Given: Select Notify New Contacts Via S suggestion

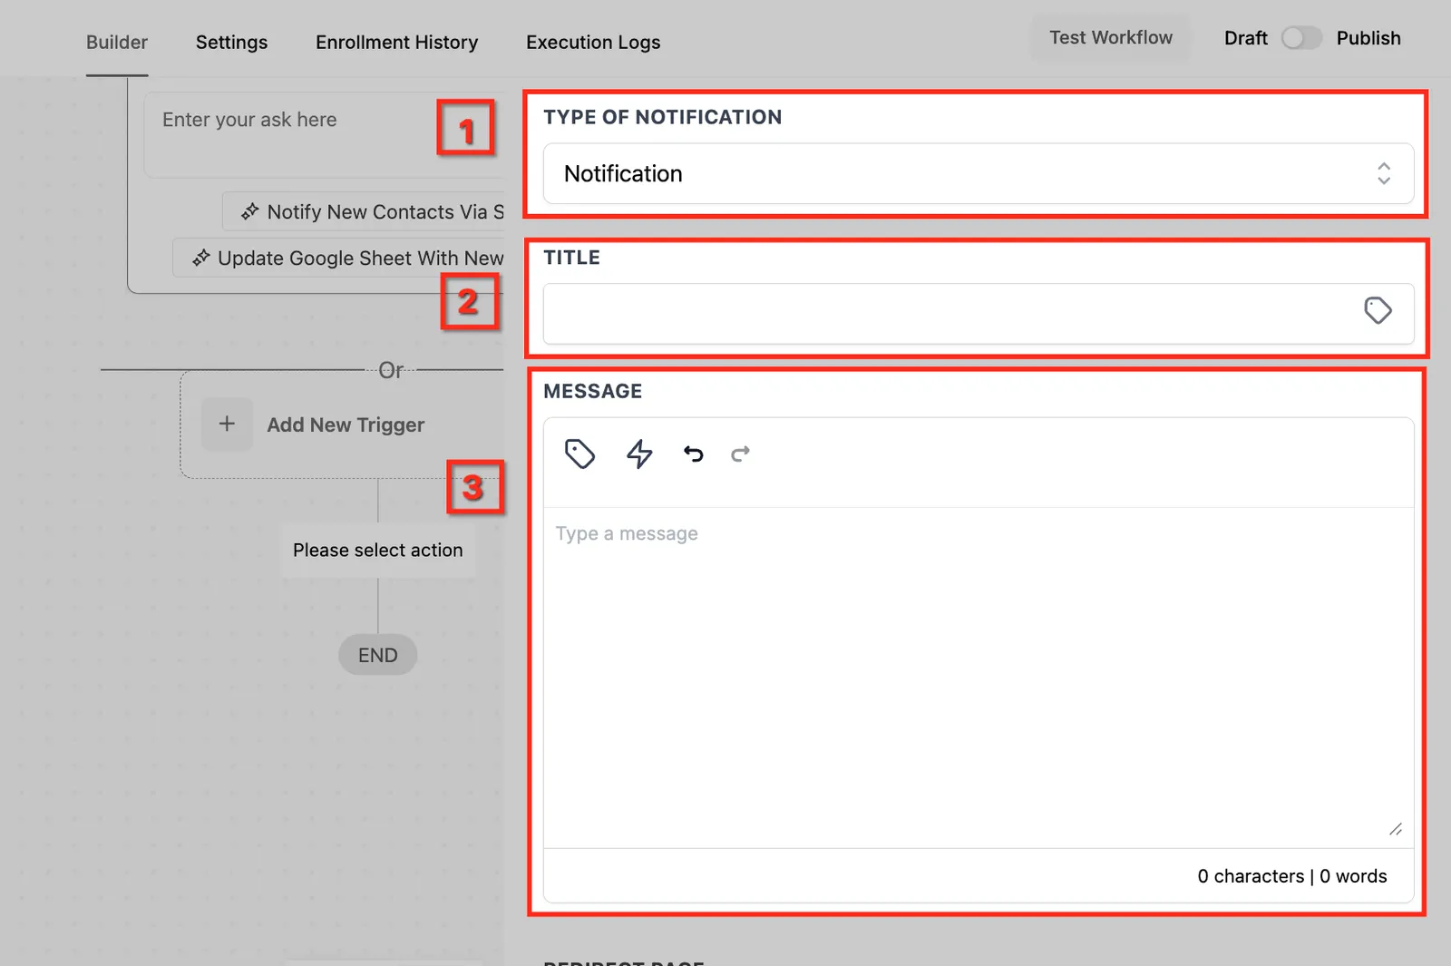Looking at the screenshot, I should (364, 211).
